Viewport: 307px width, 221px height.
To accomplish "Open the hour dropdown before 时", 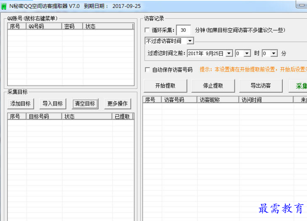I will click(247, 53).
